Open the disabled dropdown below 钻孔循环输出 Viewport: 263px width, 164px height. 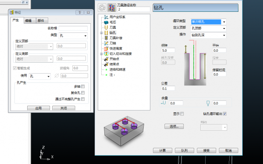point(214,128)
